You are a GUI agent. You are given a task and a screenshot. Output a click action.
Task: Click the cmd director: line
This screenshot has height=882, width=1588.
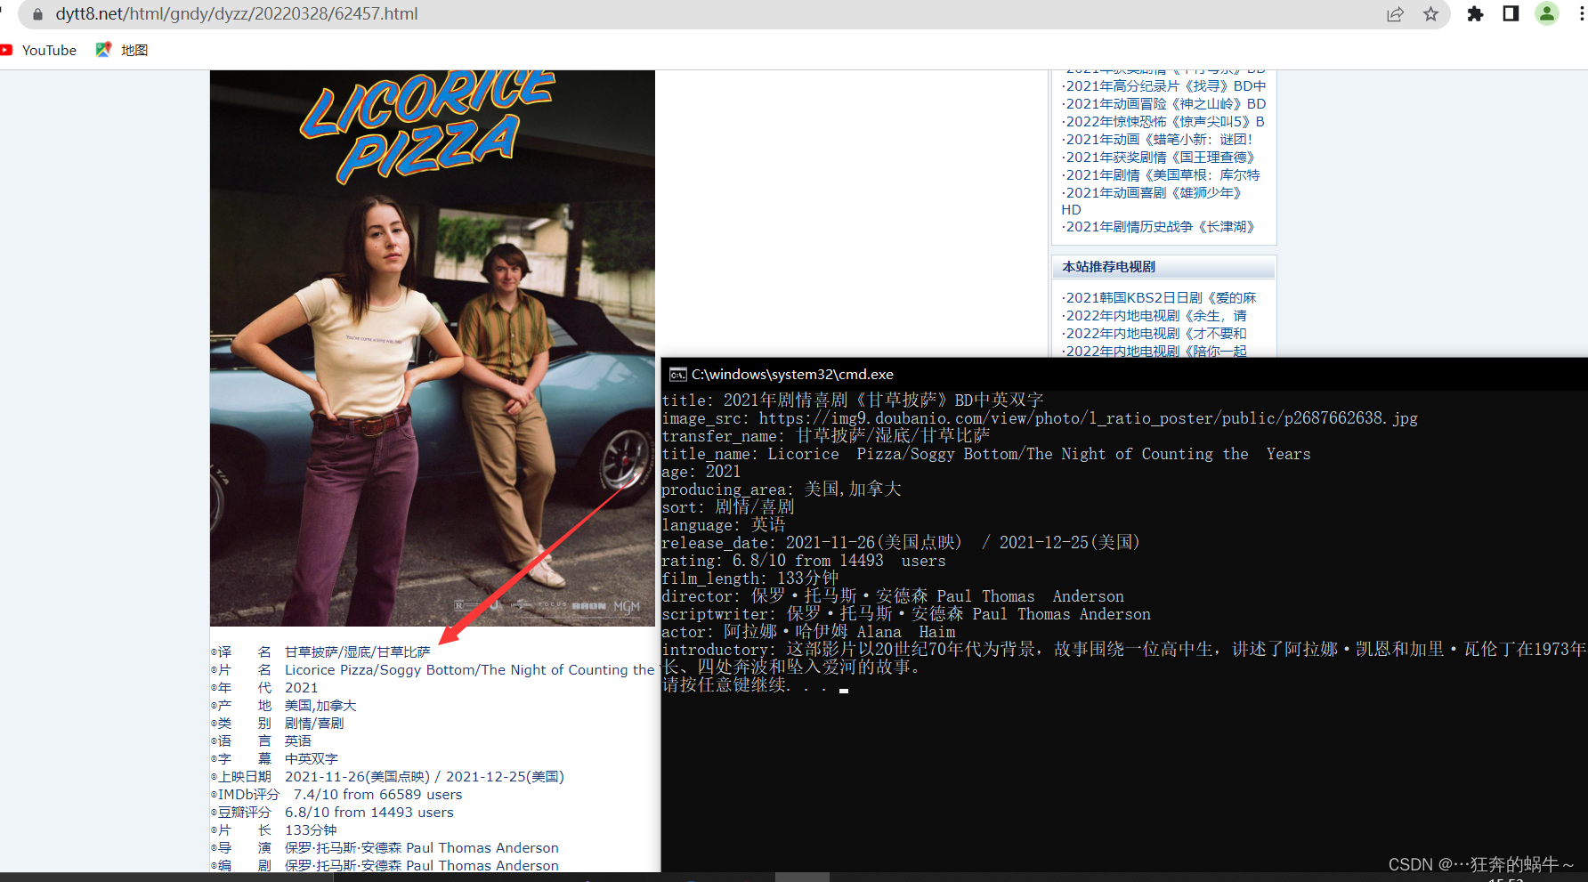coord(893,596)
